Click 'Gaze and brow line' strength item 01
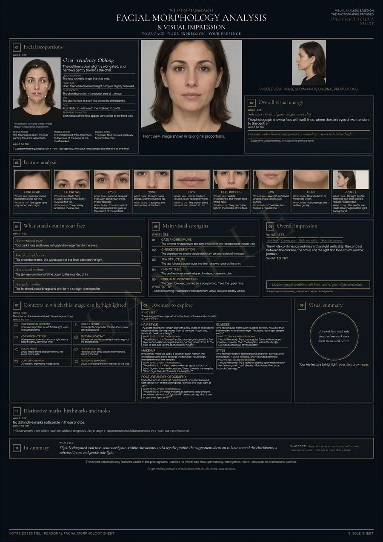The height and width of the screenshot is (542, 383). [x=203, y=242]
